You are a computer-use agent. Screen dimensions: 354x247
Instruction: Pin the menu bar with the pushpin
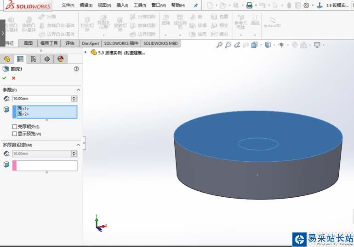click(x=195, y=5)
